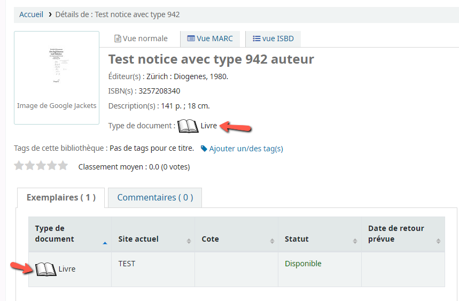This screenshot has height=301, width=459.
Task: Sort table by Cote column
Action: point(236,239)
